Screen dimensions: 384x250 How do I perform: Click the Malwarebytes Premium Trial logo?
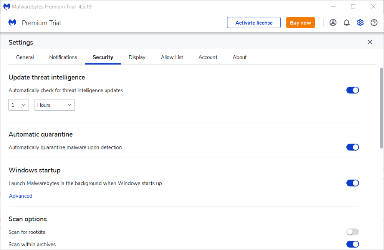tap(35, 23)
